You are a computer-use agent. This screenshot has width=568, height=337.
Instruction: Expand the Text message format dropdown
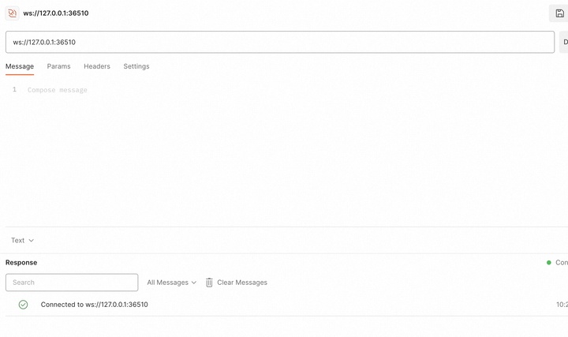(22, 241)
